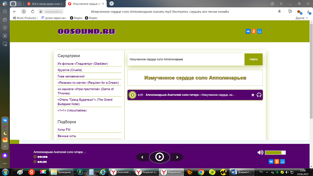Image resolution: width=313 pixels, height=176 pixels.
Task: Seek in the track progress bar above the player
Action: pos(160,142)
